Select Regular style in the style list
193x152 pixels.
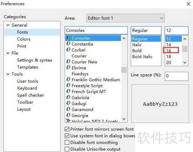click(146, 39)
